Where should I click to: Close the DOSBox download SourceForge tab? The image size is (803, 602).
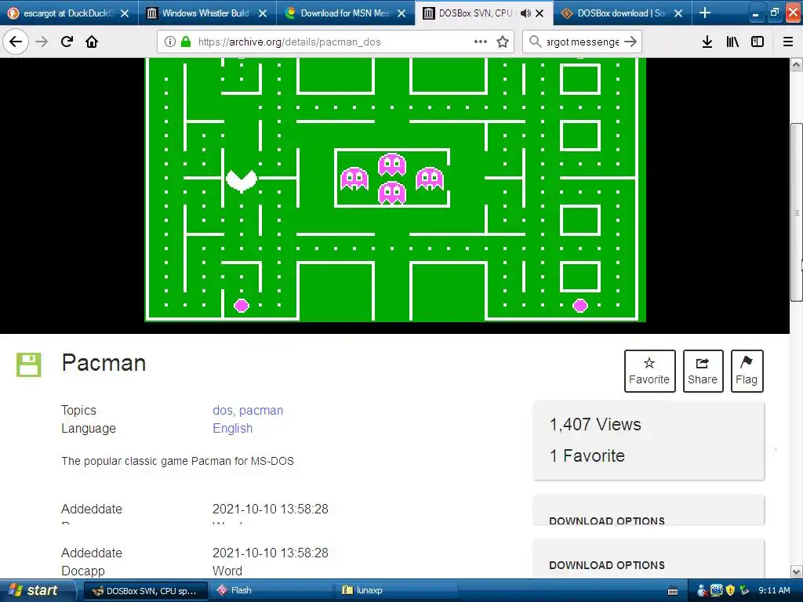[x=678, y=13]
